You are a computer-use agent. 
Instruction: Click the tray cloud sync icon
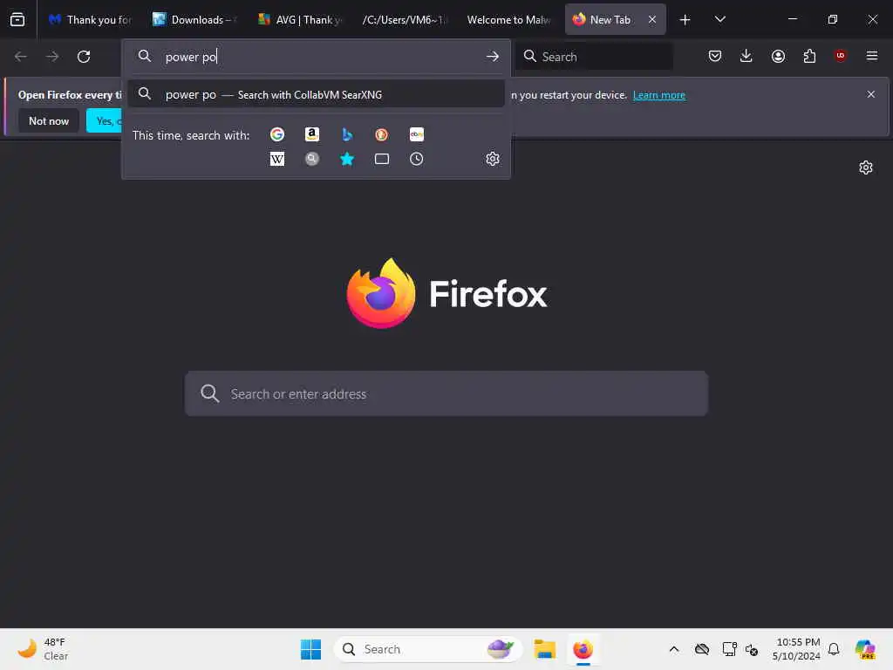pyautogui.click(x=702, y=649)
